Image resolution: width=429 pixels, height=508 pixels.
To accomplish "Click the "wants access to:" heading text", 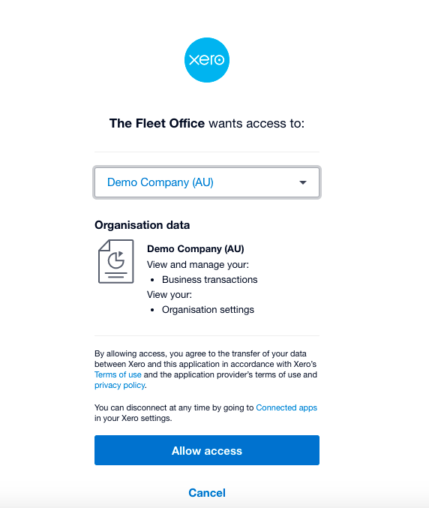I will (256, 124).
